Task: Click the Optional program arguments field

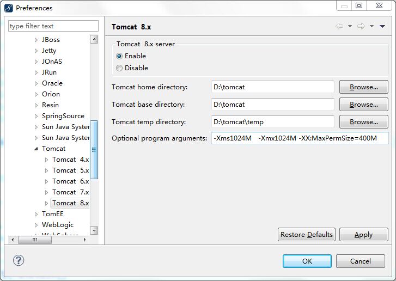Action: click(x=300, y=138)
